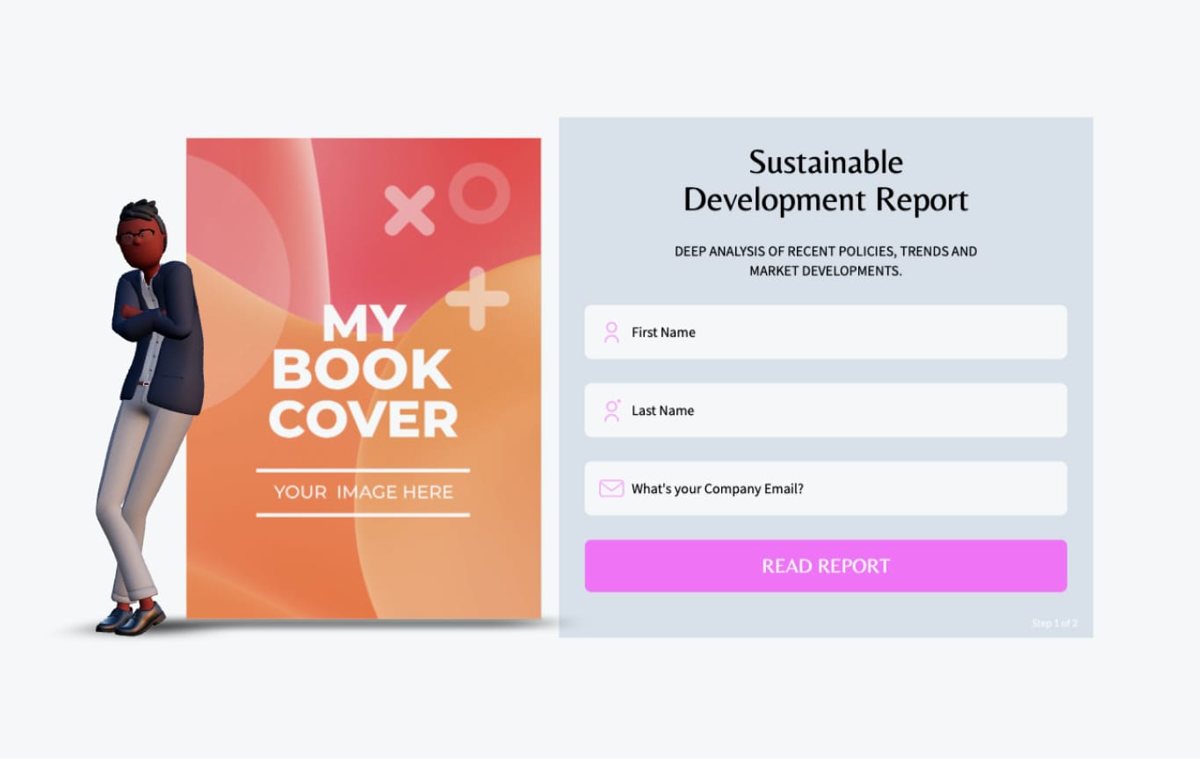Click the MY BOOK COVER title text
The image size is (1200, 759).
point(363,371)
